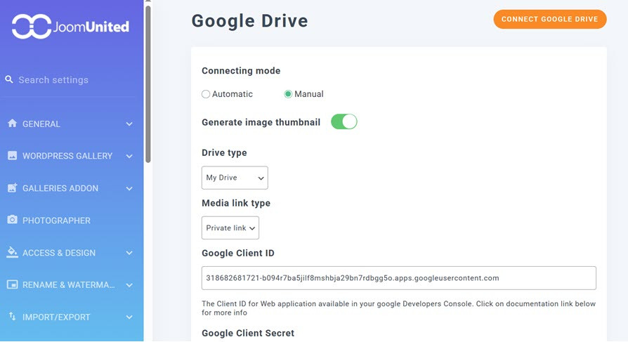Click the Photographer camera icon

[12, 221]
